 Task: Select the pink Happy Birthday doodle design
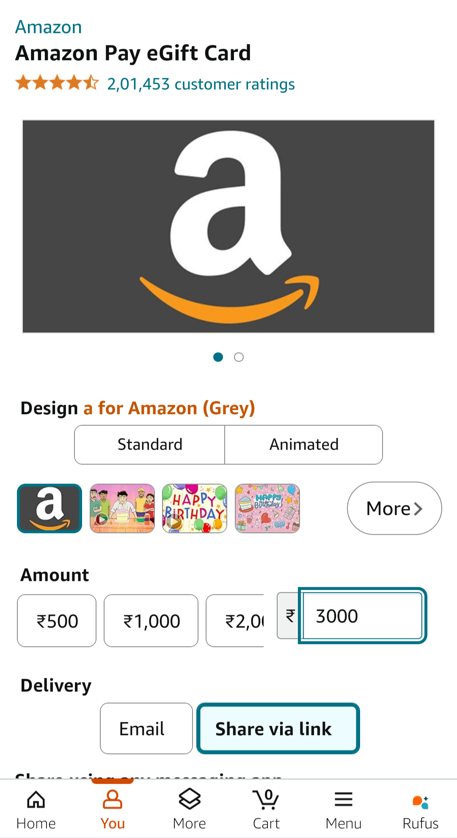coord(267,508)
